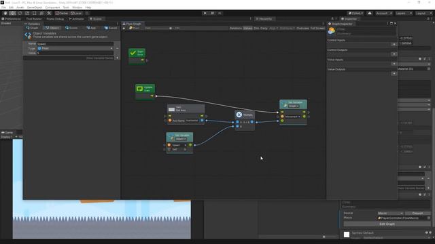Click the cloud services icon
The width and height of the screenshot is (435, 244).
click(370, 14)
